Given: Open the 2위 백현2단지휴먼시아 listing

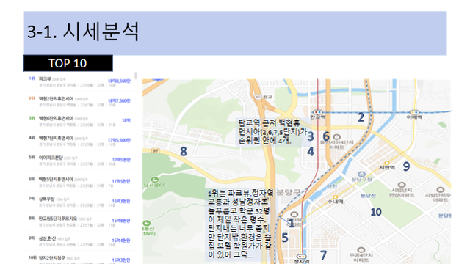Looking at the screenshot, I should point(80,101).
